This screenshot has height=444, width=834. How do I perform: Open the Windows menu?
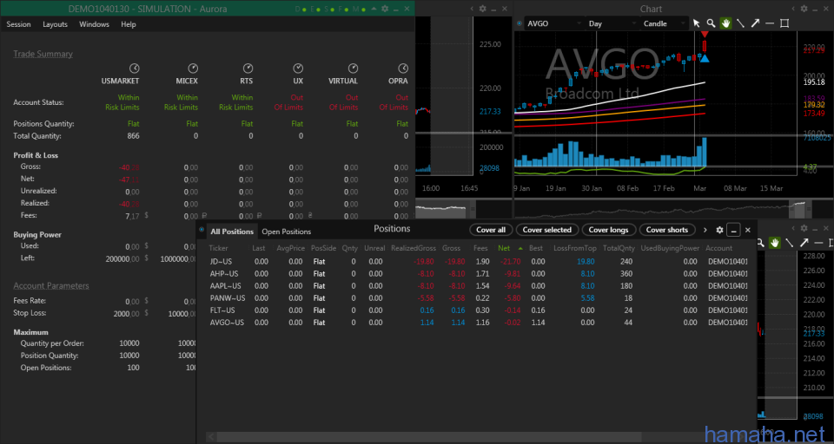click(94, 24)
